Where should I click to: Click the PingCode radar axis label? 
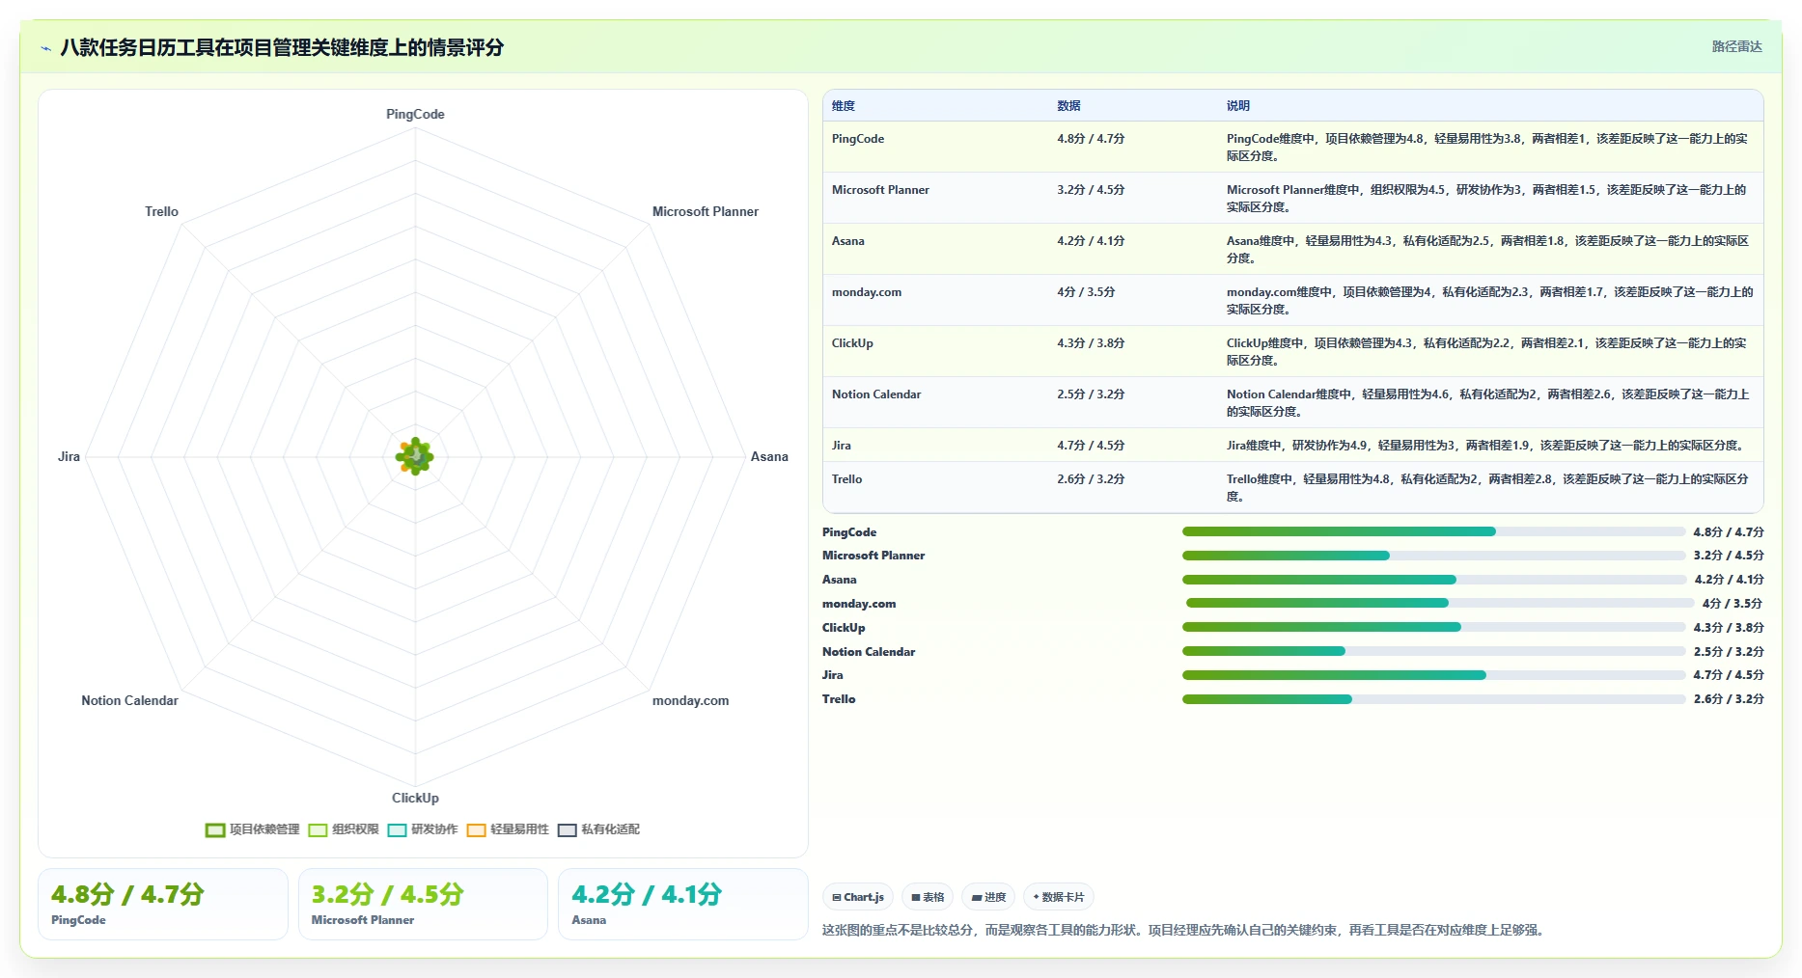415,114
